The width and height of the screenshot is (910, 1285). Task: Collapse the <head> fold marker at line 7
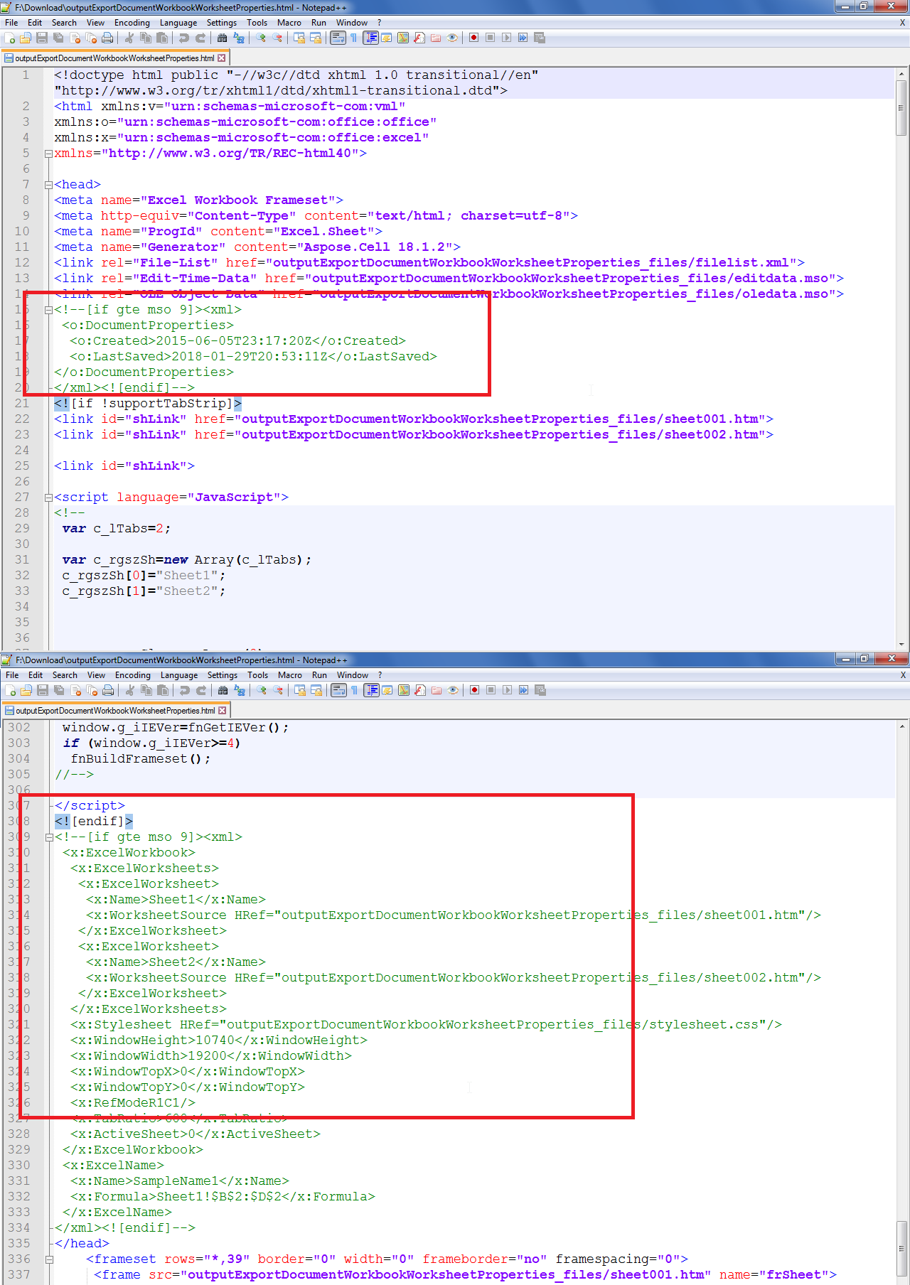[x=48, y=185]
